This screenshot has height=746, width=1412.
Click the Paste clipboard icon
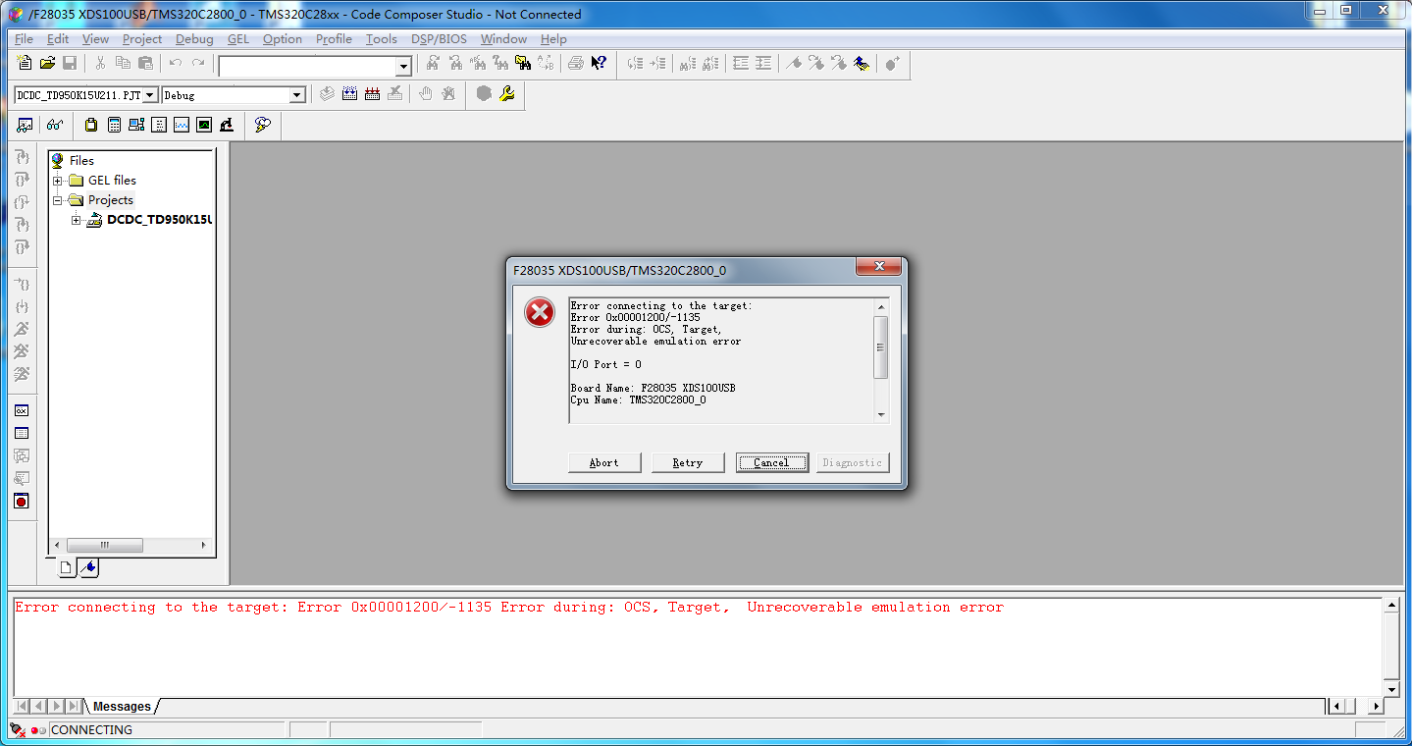click(x=145, y=64)
